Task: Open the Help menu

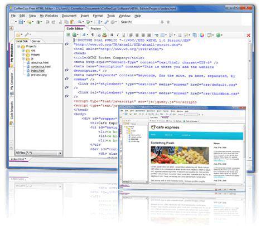Action: point(138,16)
